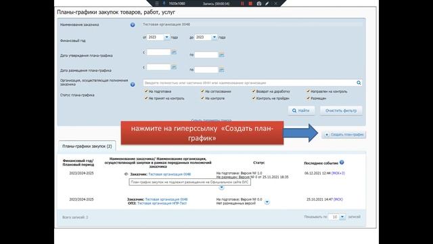The height and width of the screenshot is (244, 433).
Task: Toggle the Возврат на доработку checkbox
Action: click(x=254, y=91)
